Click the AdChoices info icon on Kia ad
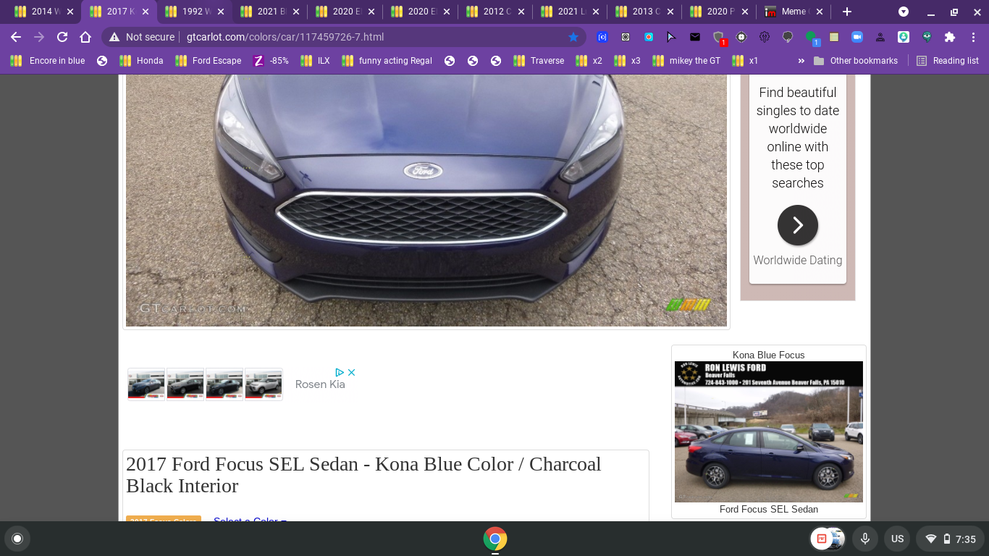Screen dimensions: 989x556 [x=340, y=372]
